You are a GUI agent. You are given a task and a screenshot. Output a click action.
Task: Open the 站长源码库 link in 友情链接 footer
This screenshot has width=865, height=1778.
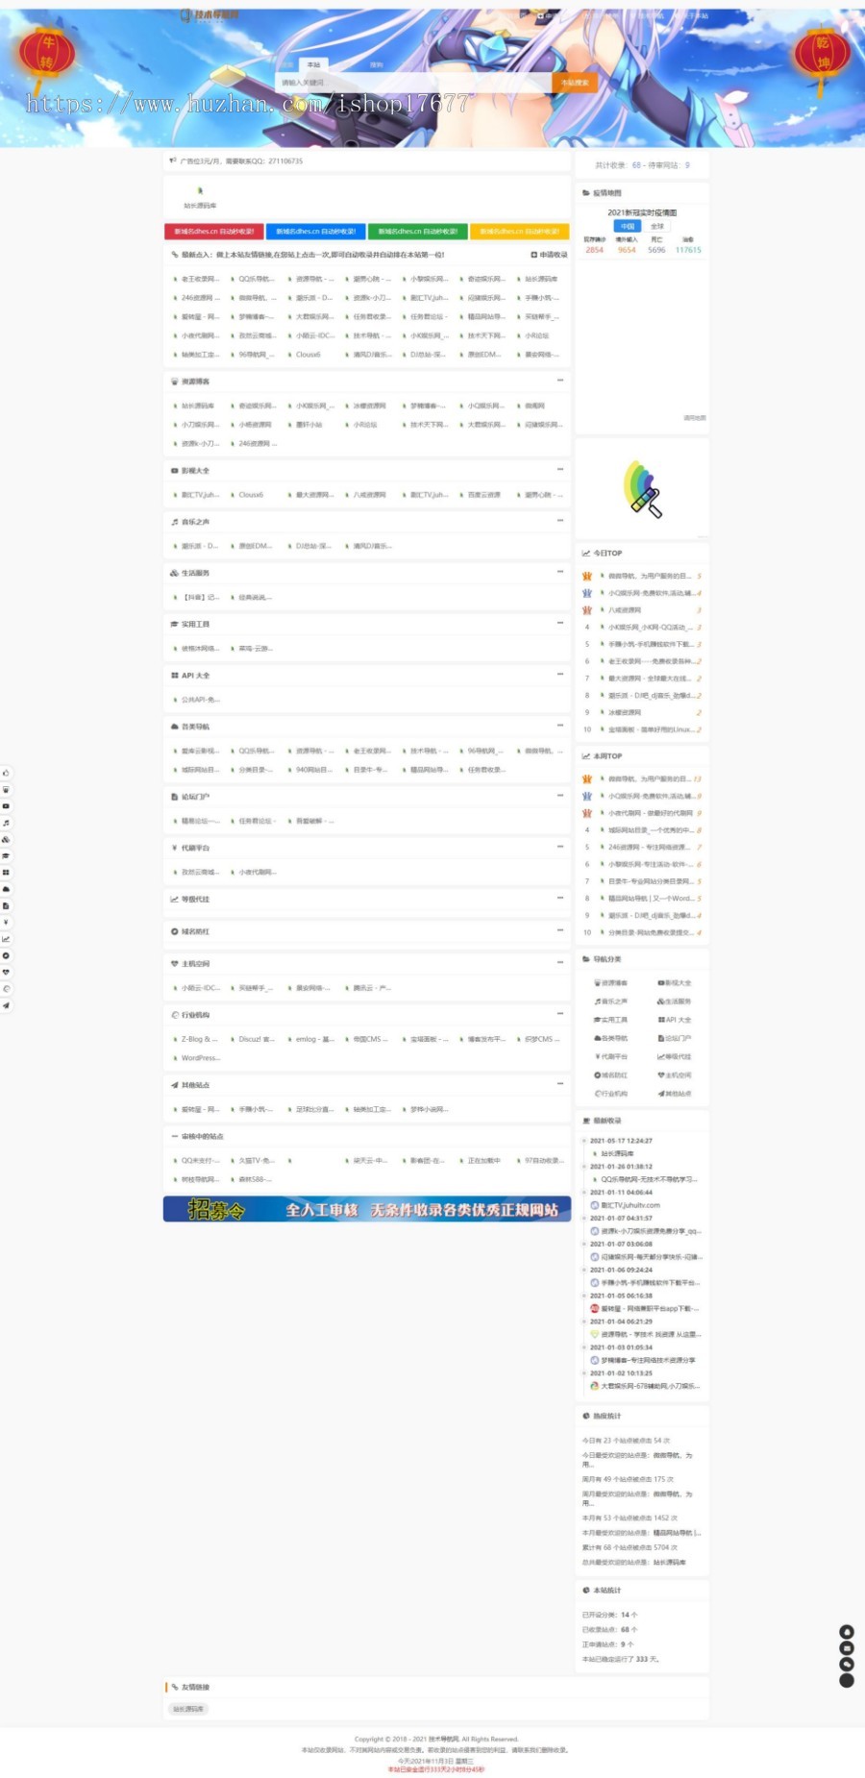188,1709
